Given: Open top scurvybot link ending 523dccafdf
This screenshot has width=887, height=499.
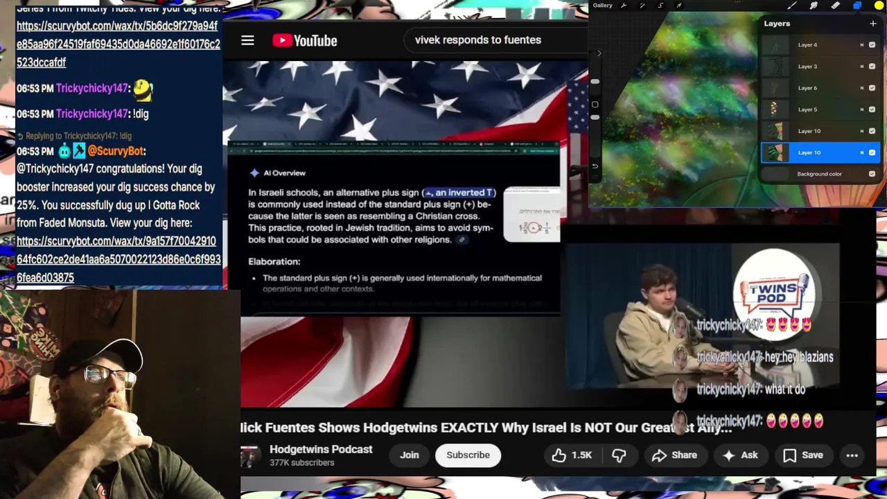Looking at the screenshot, I should (x=118, y=44).
